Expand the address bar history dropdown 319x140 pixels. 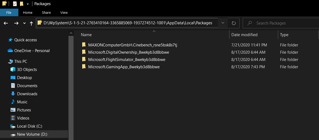pyautogui.click(x=223, y=23)
